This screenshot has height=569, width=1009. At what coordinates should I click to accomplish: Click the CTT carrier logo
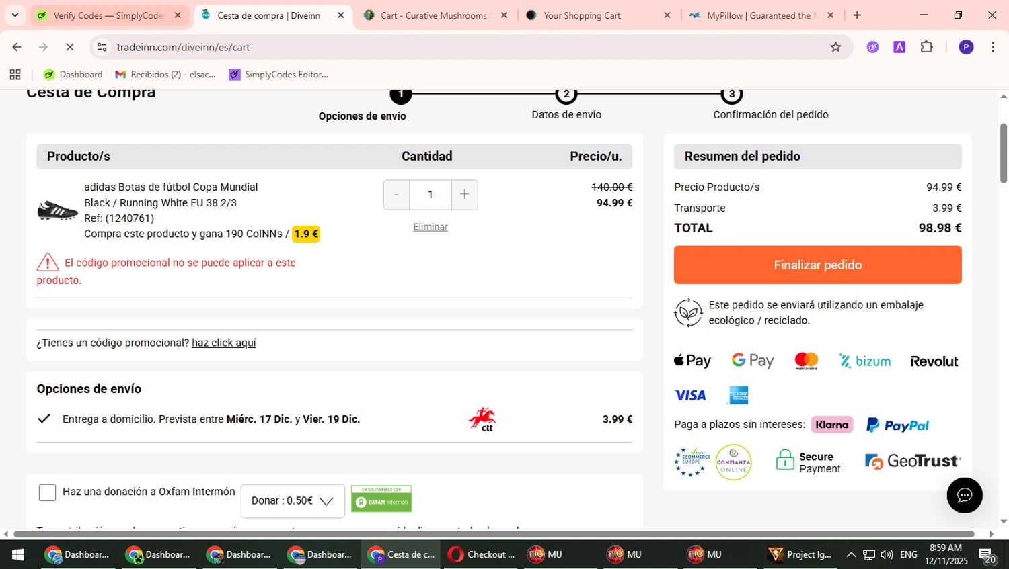click(482, 419)
